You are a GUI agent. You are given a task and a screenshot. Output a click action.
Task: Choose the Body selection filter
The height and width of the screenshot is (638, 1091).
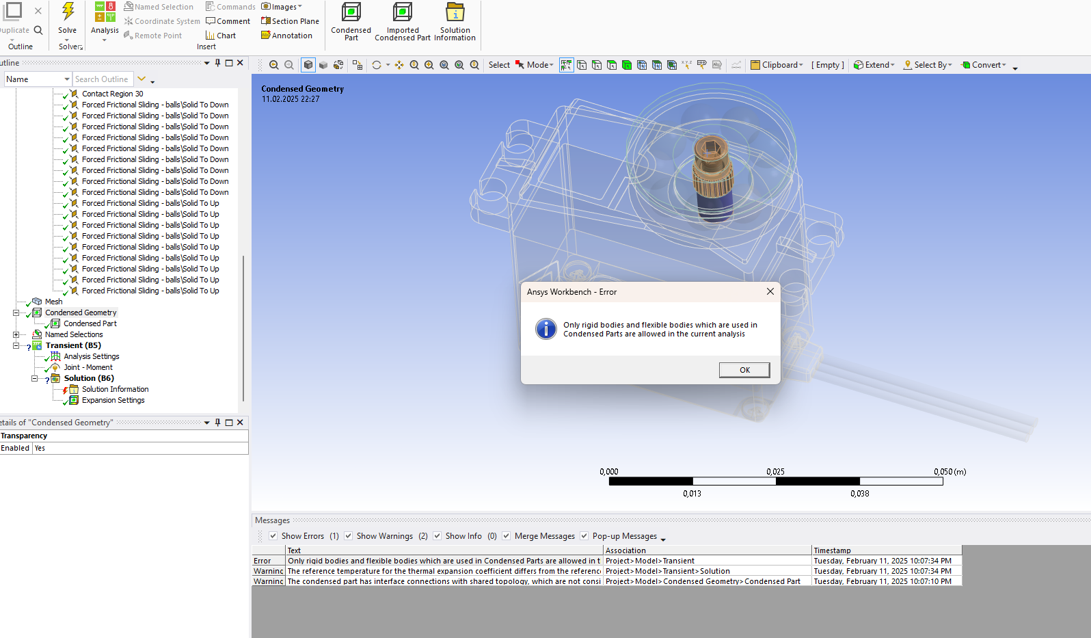coord(627,65)
